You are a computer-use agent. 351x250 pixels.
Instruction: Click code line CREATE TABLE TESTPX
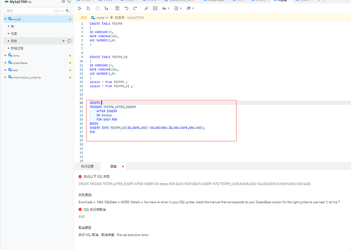[106, 23]
